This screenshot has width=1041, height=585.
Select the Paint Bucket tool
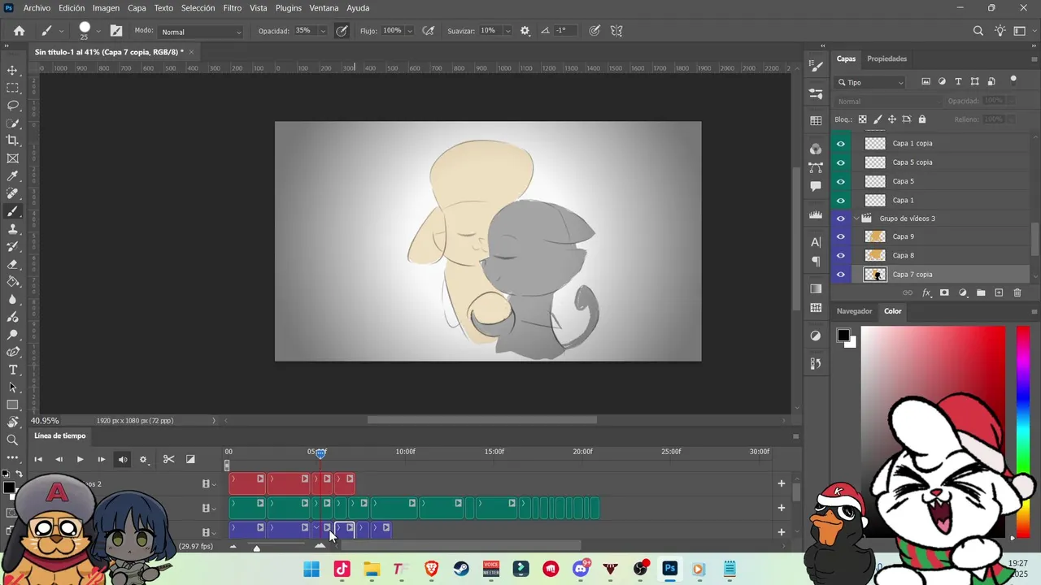coord(13,282)
